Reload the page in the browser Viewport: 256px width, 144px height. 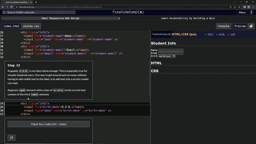click(12, 7)
